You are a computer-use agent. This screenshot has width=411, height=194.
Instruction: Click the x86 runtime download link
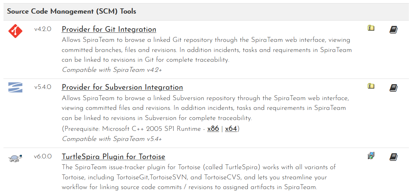click(213, 129)
